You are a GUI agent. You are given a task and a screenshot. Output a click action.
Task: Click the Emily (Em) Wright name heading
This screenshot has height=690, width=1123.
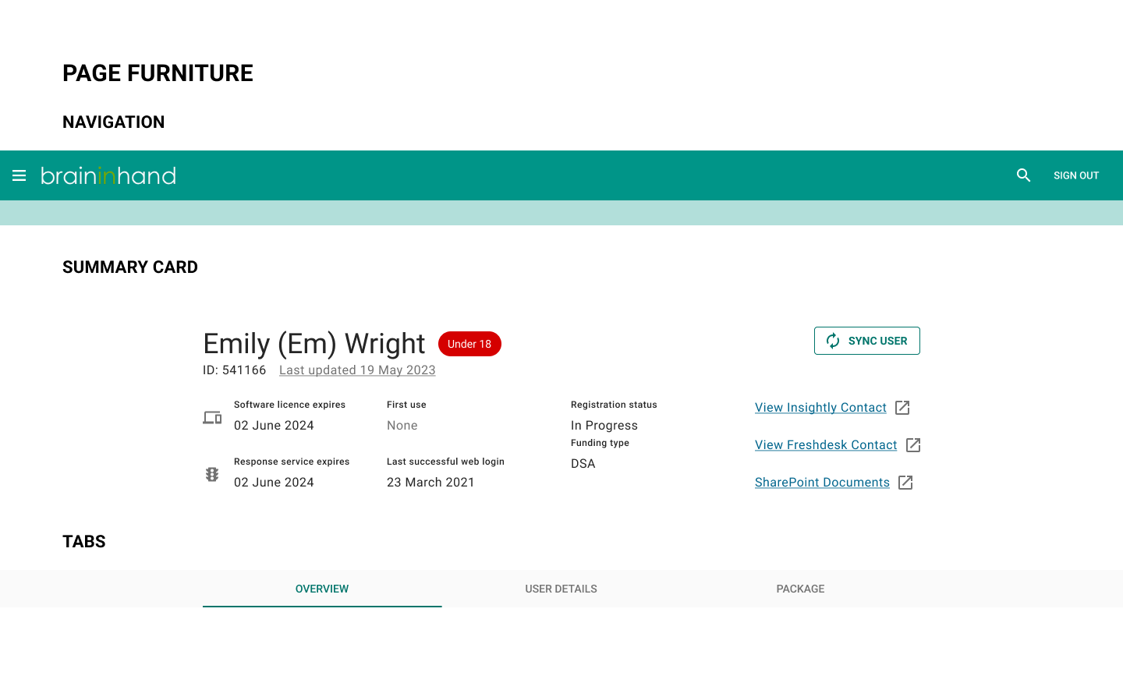tap(314, 344)
